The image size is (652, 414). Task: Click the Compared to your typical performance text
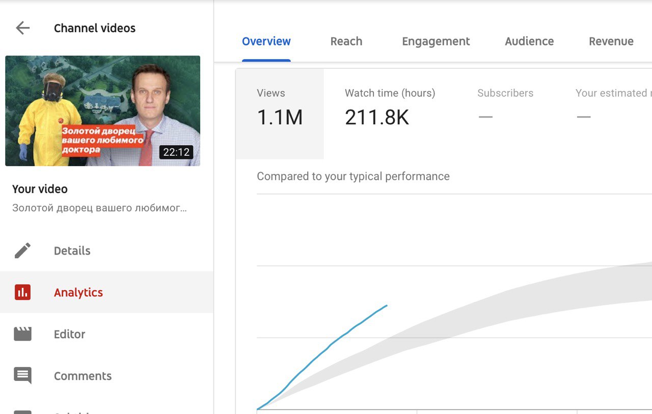pos(353,176)
